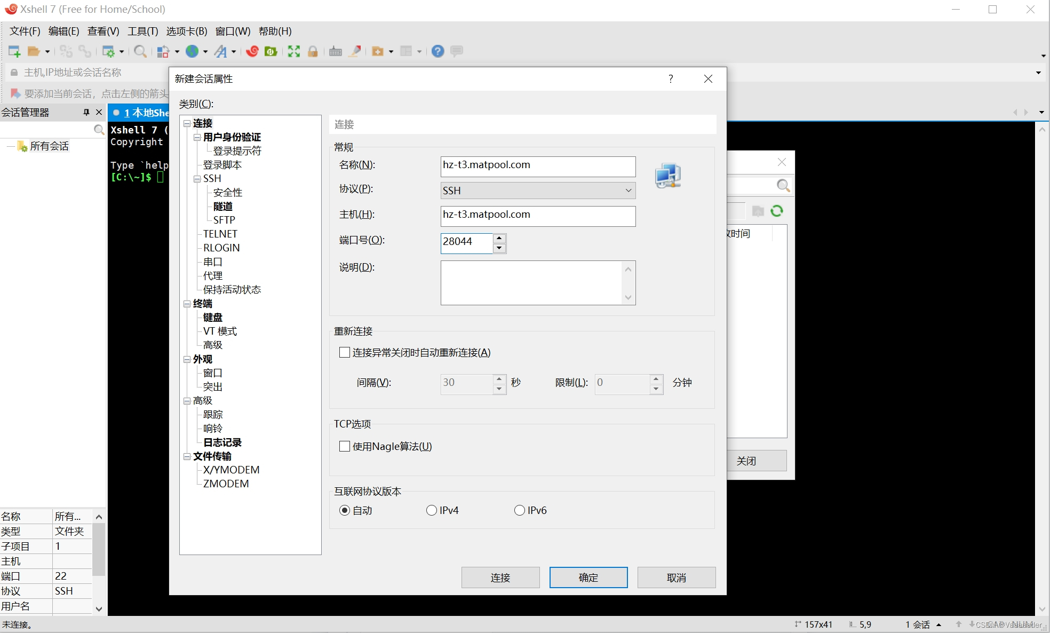1050x633 pixels.
Task: Collapse the SSH tree node
Action: click(x=197, y=179)
